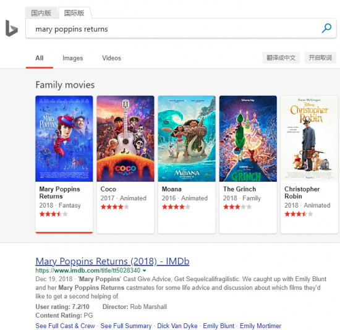Click the Bing logo icon
Image resolution: width=340 pixels, height=330 pixels.
pyautogui.click(x=12, y=28)
